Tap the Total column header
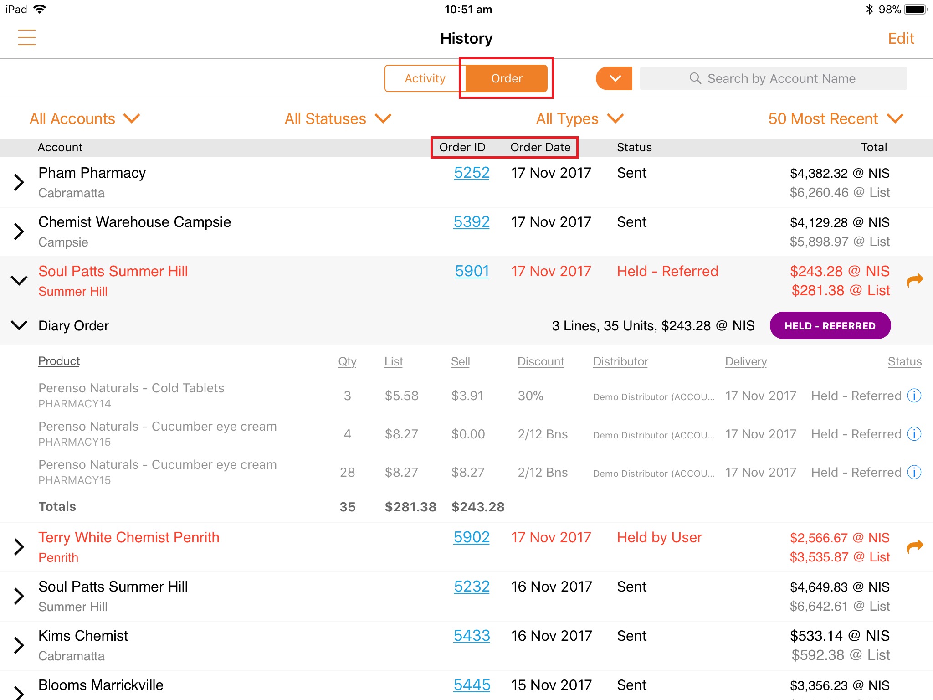This screenshot has height=700, width=933. point(874,147)
